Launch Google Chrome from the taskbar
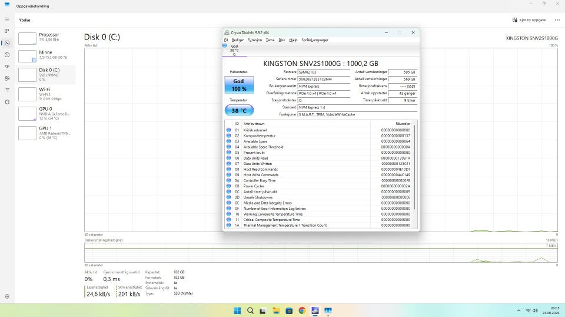Screen dimensions: 565x317 [302, 311]
